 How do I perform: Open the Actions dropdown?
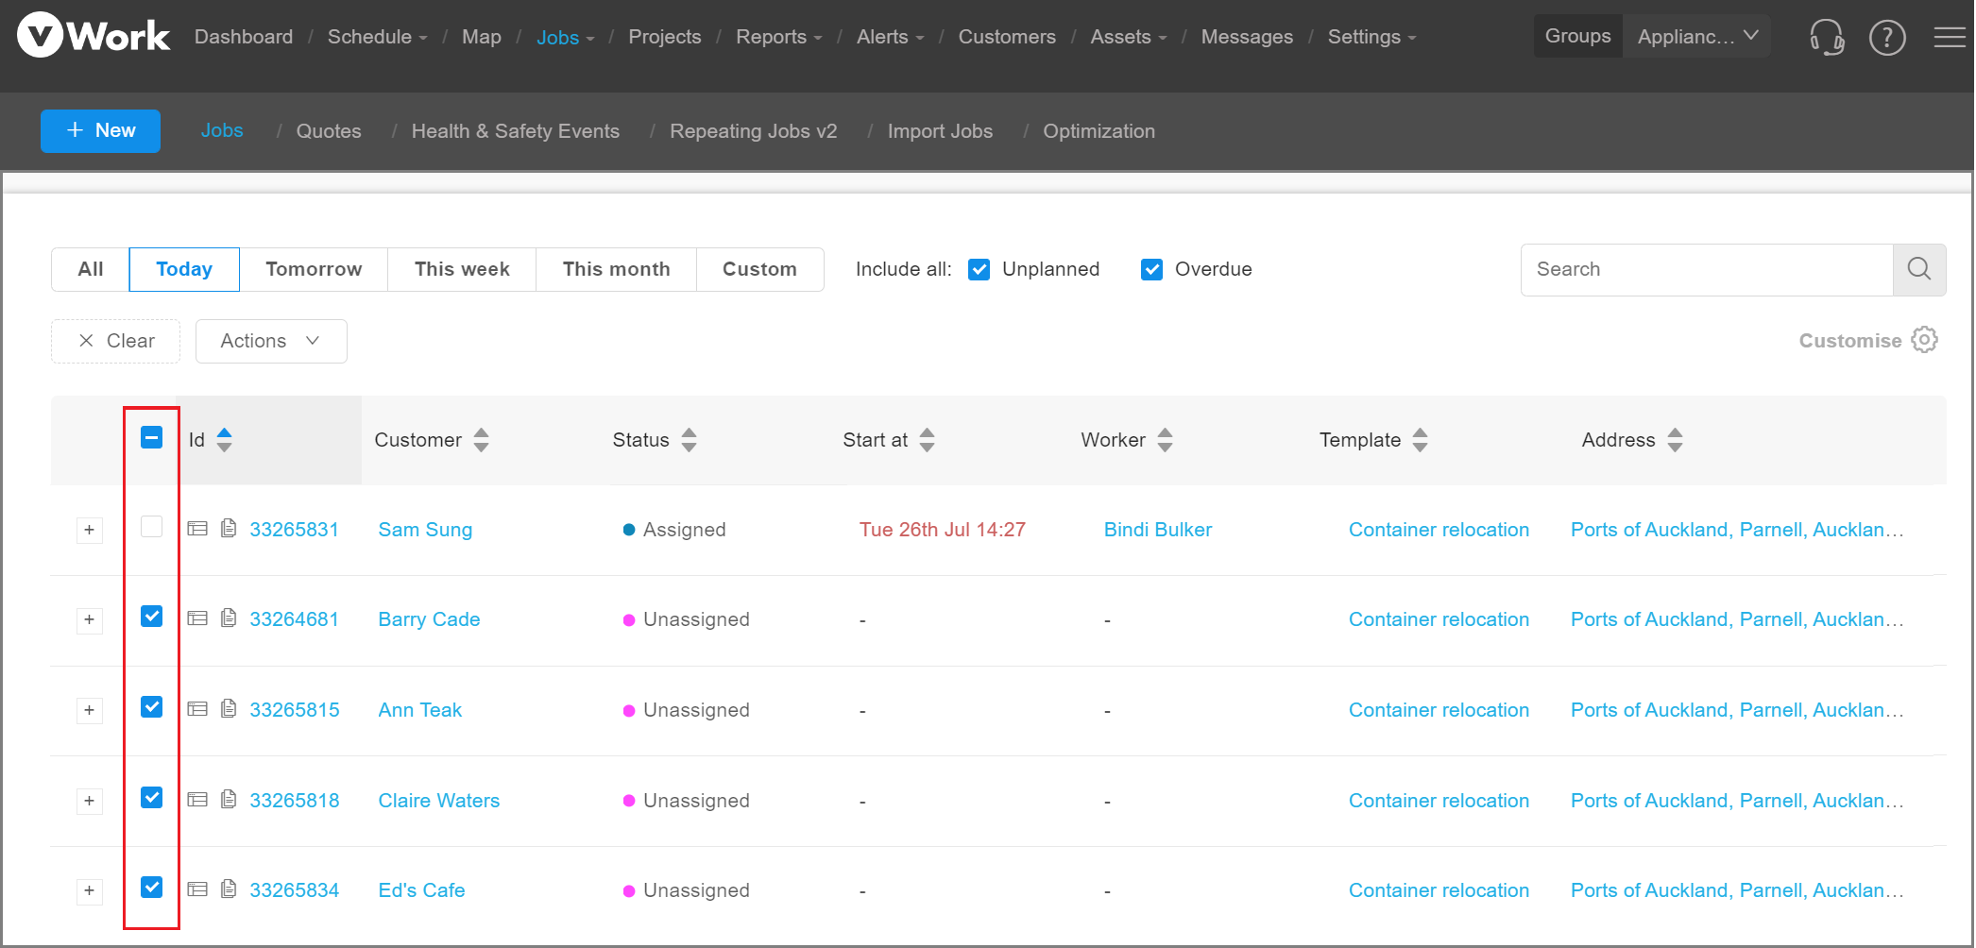(x=271, y=341)
